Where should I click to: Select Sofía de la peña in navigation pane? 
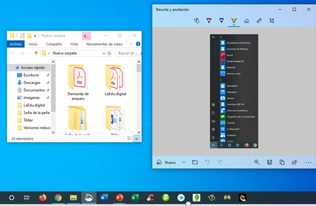point(36,112)
